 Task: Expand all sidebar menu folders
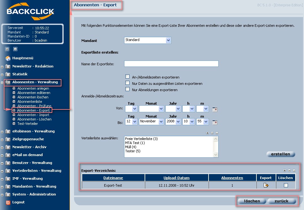point(7,49)
